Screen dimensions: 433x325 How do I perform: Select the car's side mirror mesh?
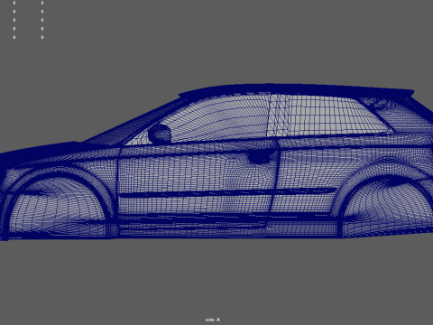tap(160, 134)
